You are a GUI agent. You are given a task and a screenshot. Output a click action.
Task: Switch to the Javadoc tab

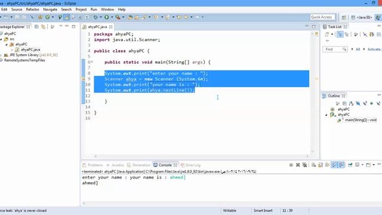point(115,165)
